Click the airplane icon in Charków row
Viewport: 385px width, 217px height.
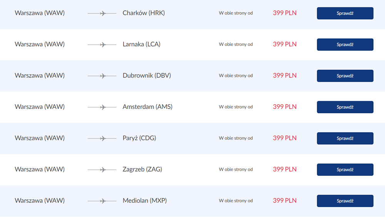coord(102,13)
